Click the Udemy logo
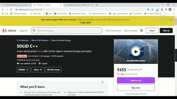 [x=9, y=31]
